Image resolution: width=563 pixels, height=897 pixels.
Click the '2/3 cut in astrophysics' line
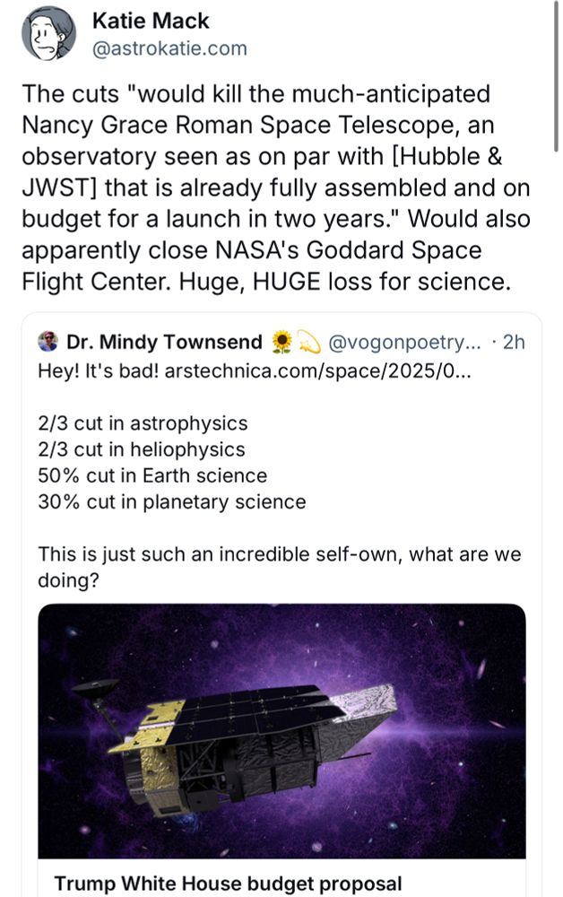tap(143, 423)
